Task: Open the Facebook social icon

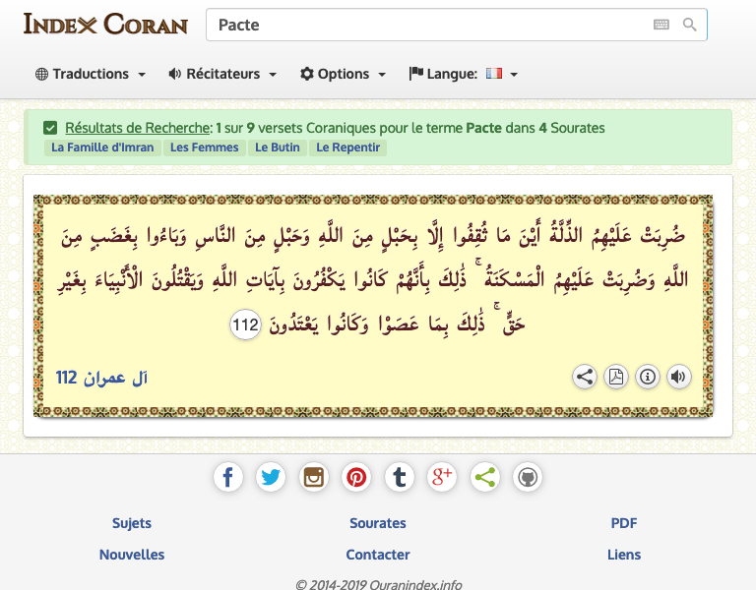Action: tap(227, 478)
